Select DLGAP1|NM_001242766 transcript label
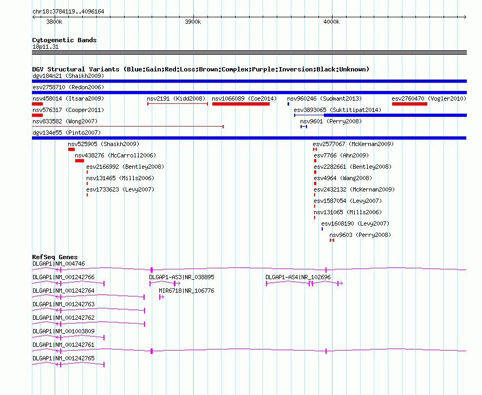 (63, 278)
